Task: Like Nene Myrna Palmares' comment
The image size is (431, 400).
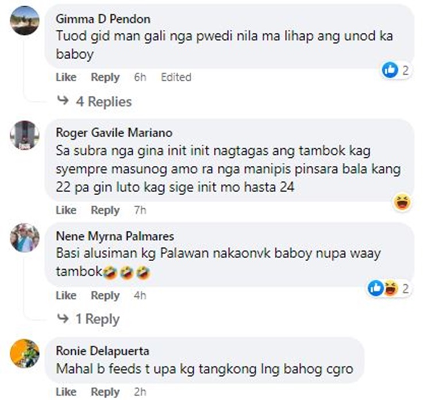Action: click(x=66, y=296)
